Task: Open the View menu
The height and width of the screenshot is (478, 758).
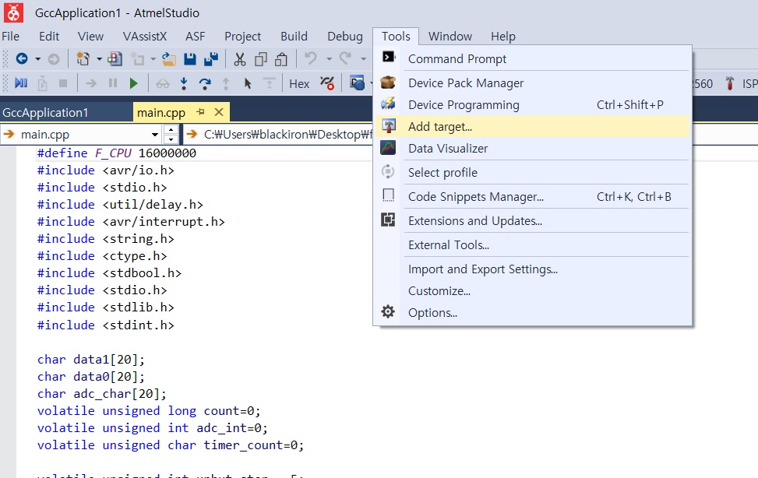Action: (x=90, y=37)
